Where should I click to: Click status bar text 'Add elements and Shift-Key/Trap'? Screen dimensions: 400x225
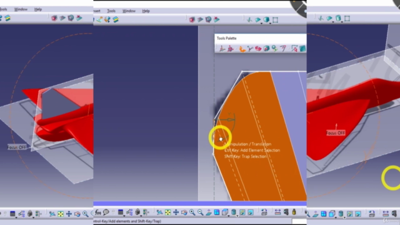135,221
